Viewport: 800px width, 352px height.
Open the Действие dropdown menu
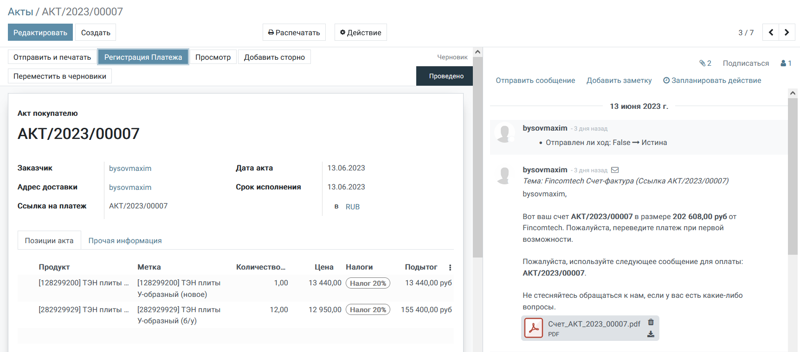pyautogui.click(x=361, y=32)
